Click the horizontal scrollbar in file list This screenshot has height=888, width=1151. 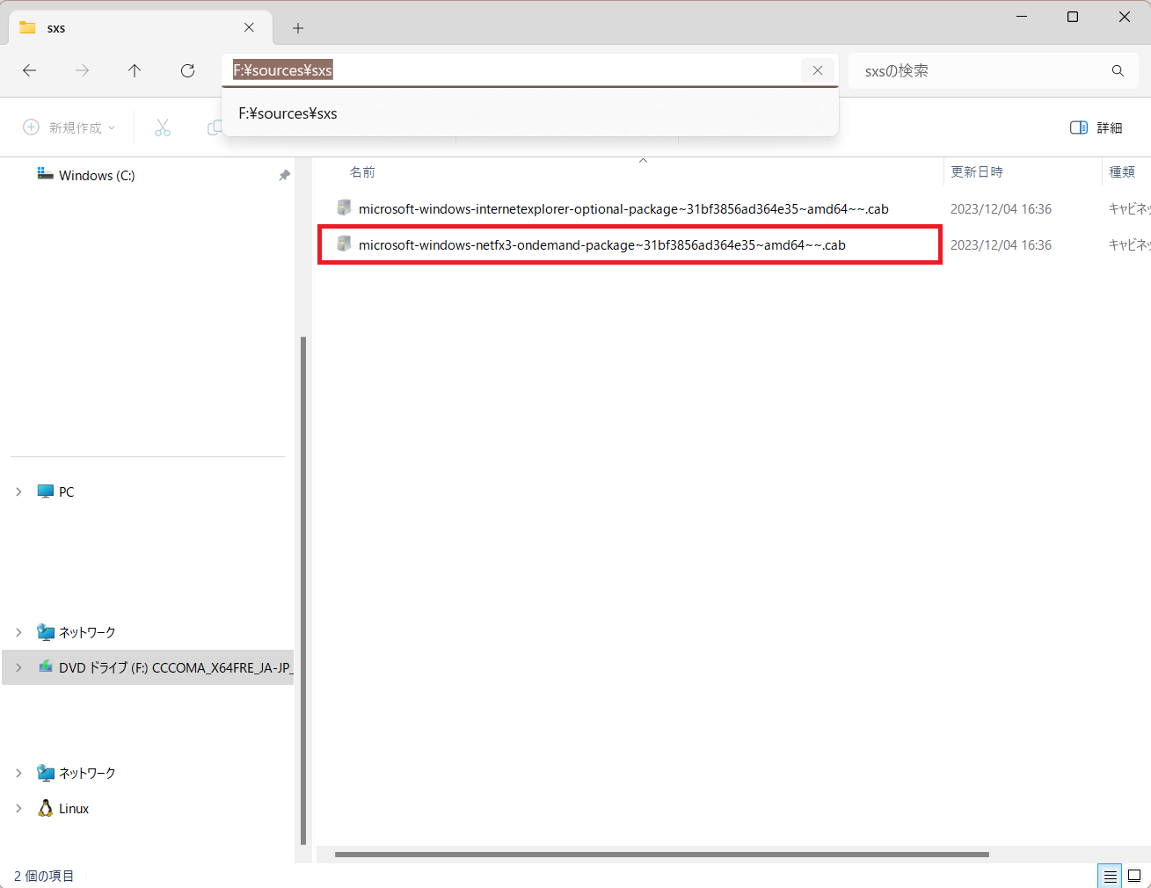click(661, 855)
